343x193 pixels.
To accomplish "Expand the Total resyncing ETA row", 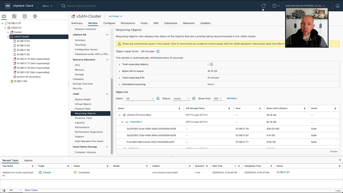I will (119, 78).
